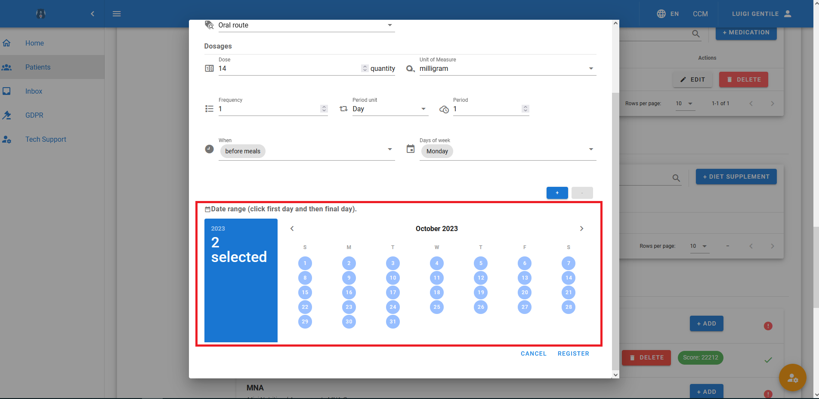Viewport: 819px width, 399px height.
Task: Click the GDPR gavel icon in the sidebar
Action: click(x=6, y=115)
